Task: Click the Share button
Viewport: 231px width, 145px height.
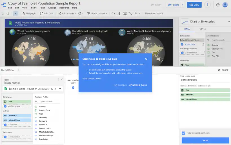Action: pos(174,5)
